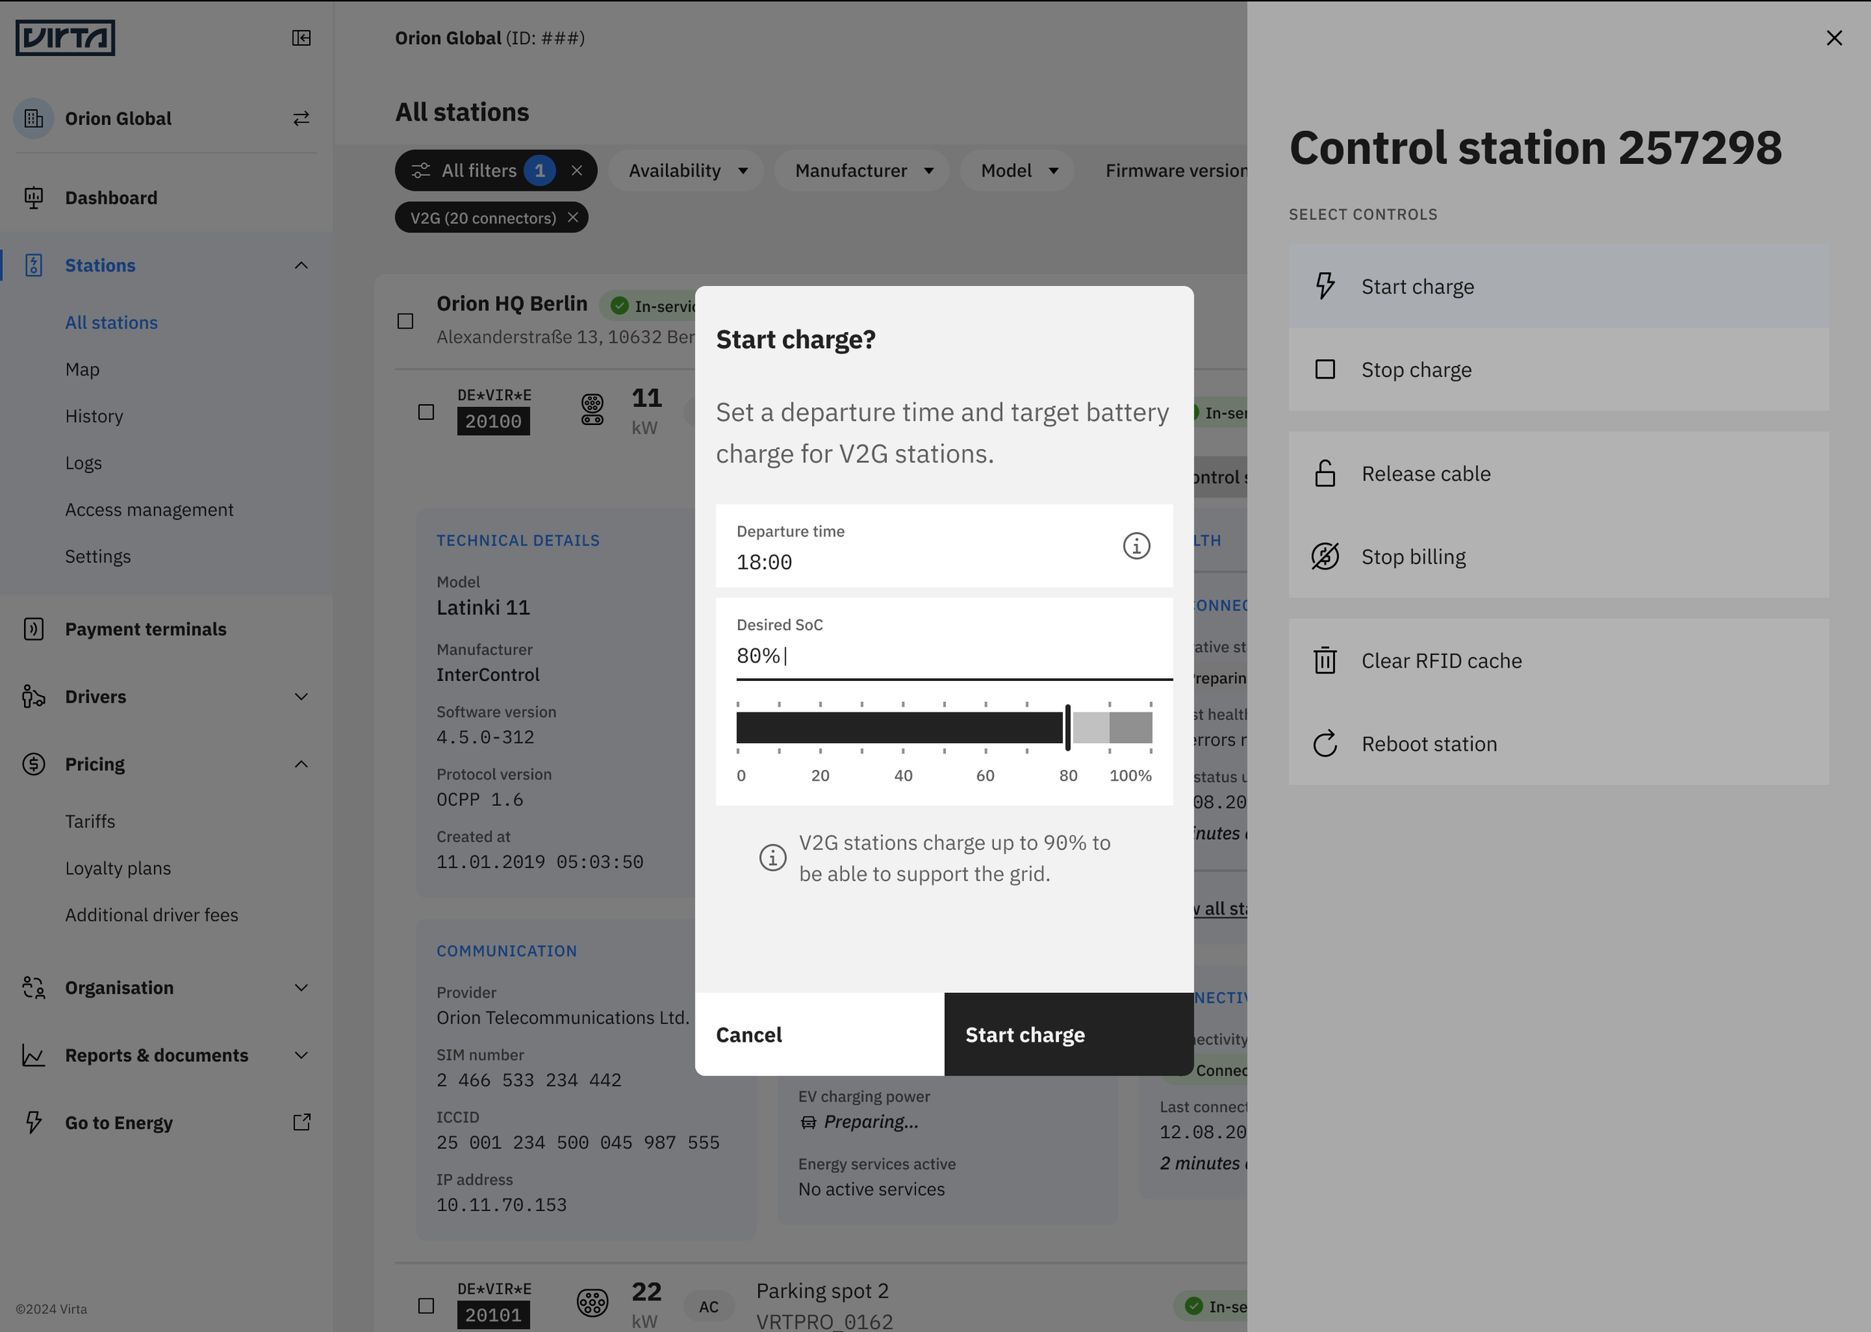
Task: Tick the Orion HQ Berlin checkbox
Action: click(405, 321)
